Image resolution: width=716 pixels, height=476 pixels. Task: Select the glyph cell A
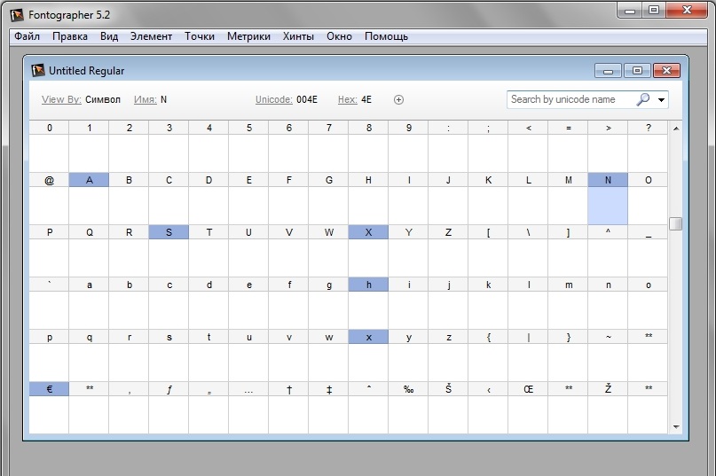tap(89, 199)
